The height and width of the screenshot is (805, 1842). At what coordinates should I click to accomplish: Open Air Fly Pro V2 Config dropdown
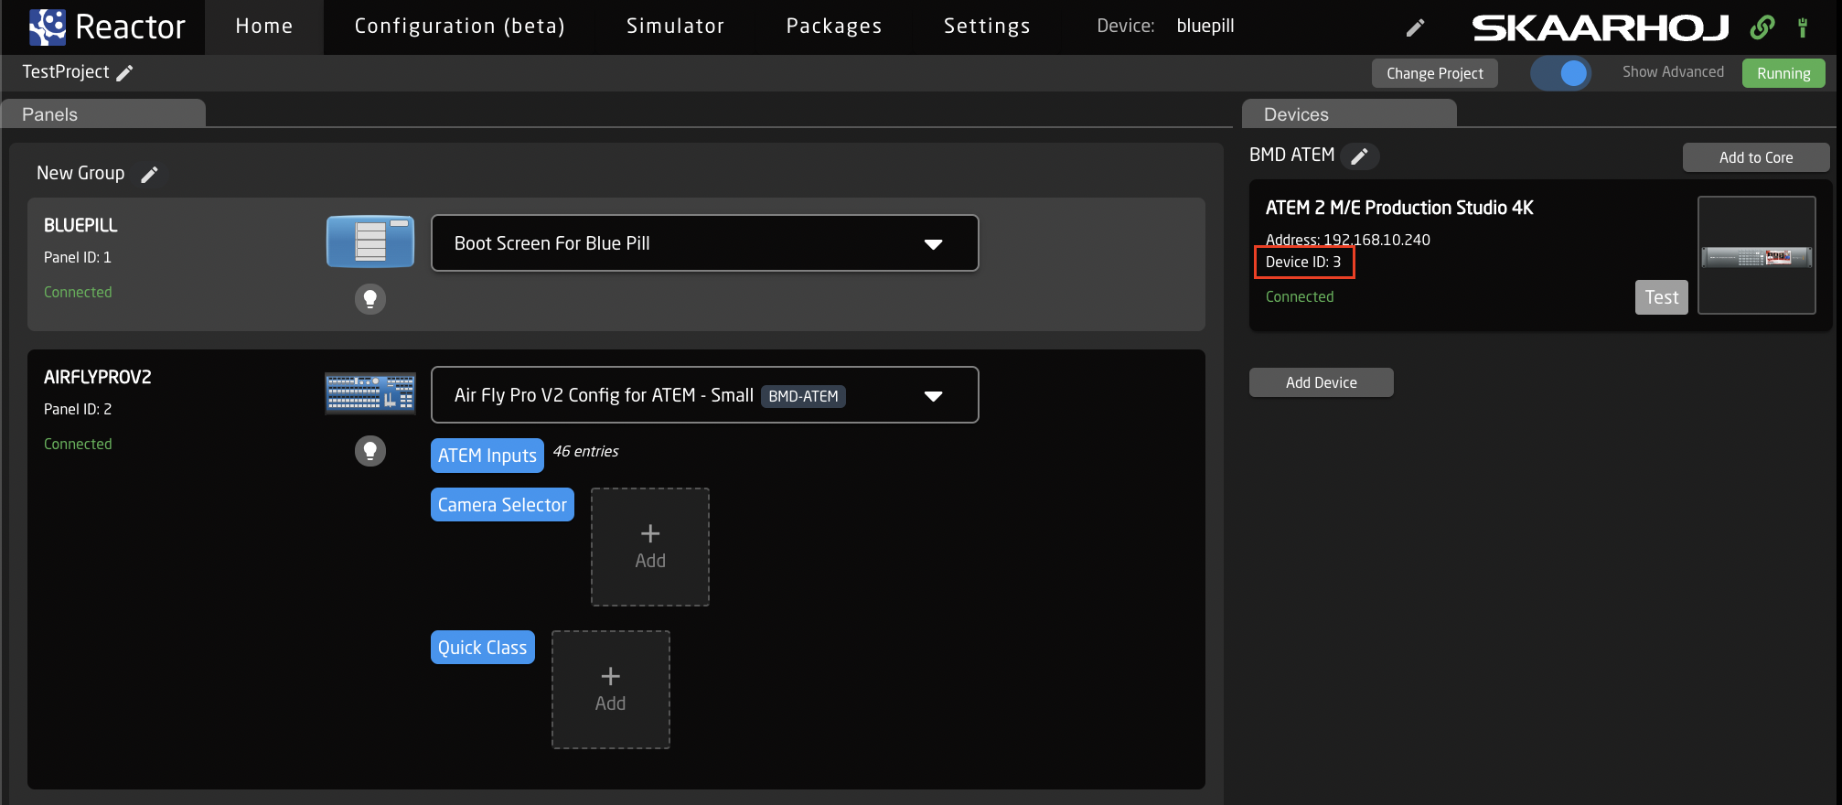coord(705,395)
